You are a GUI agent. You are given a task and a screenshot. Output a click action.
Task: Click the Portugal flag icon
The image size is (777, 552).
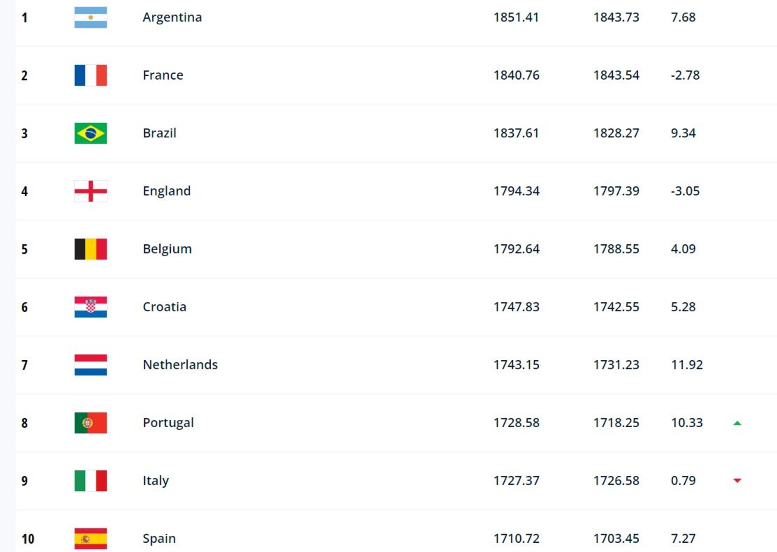(90, 423)
